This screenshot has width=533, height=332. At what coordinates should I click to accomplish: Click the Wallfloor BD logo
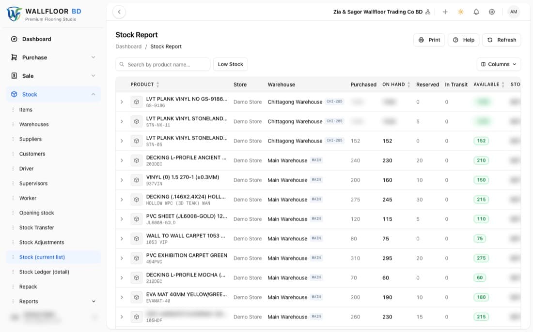coord(44,14)
